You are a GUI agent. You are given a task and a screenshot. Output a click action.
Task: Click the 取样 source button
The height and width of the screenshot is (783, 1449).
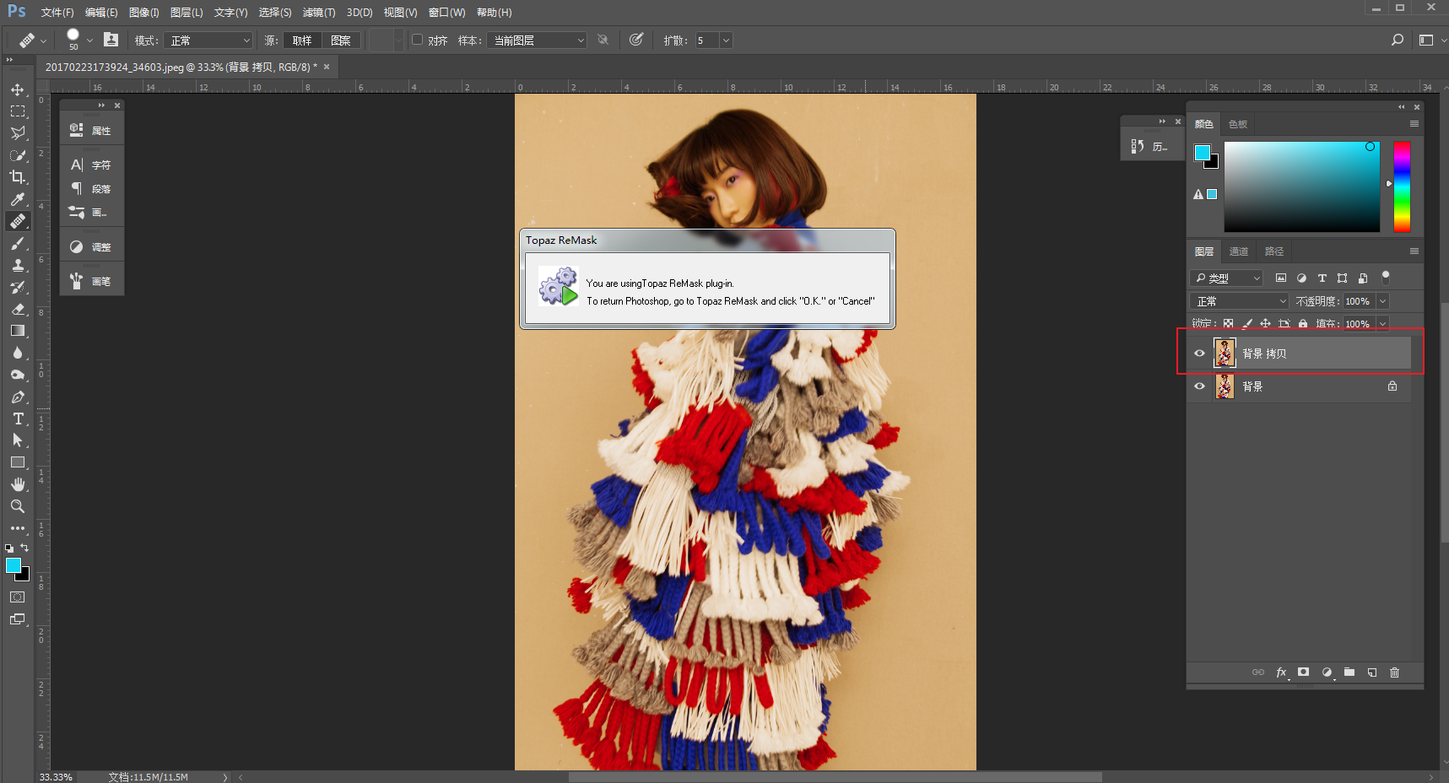pyautogui.click(x=302, y=40)
